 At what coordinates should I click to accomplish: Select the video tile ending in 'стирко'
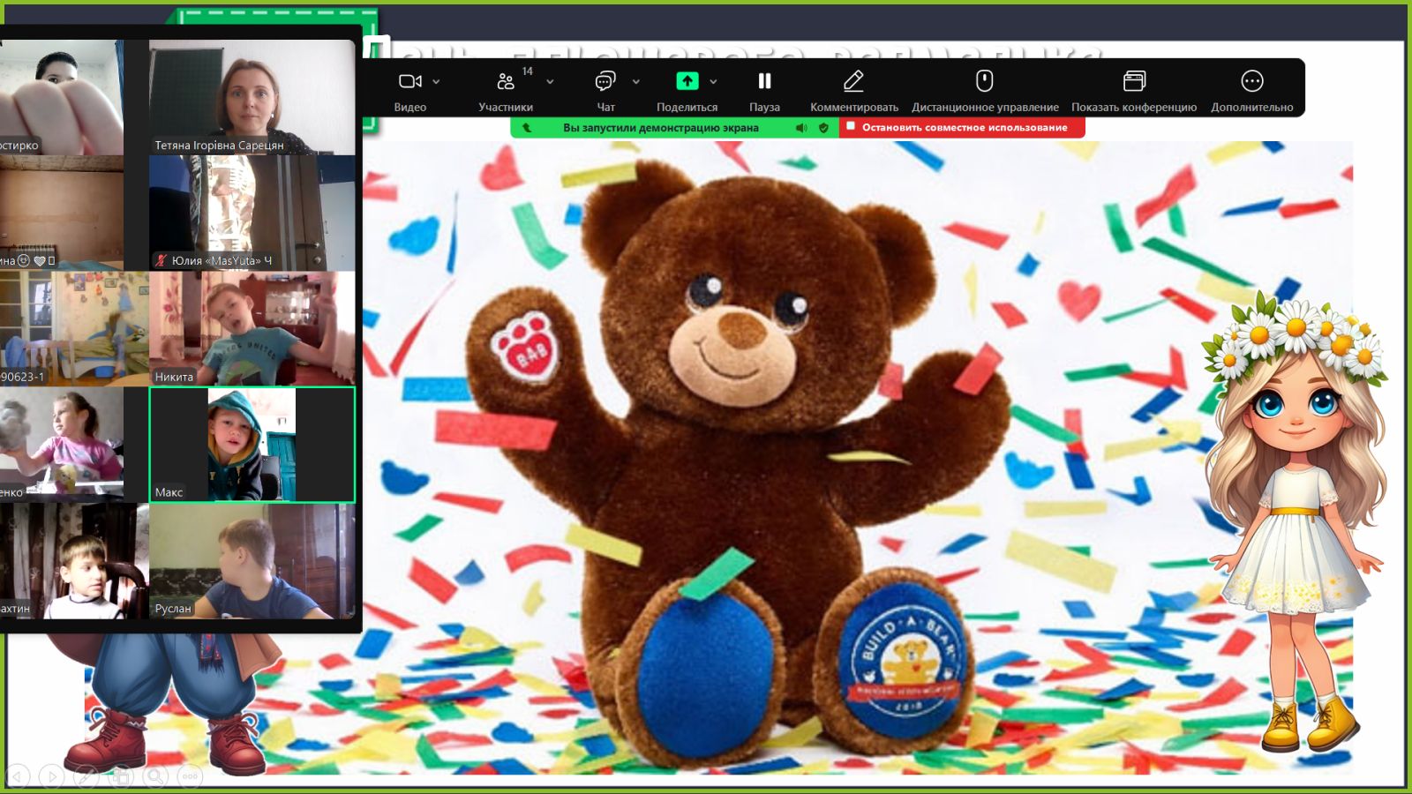click(x=62, y=97)
